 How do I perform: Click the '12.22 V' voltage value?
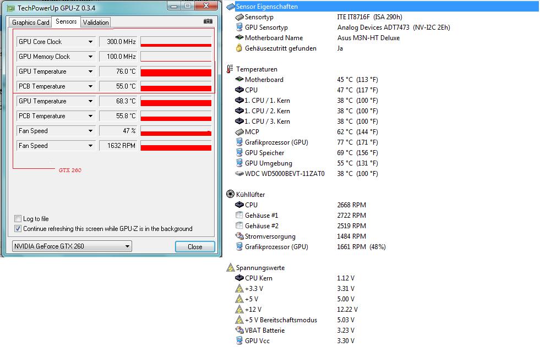(347, 309)
